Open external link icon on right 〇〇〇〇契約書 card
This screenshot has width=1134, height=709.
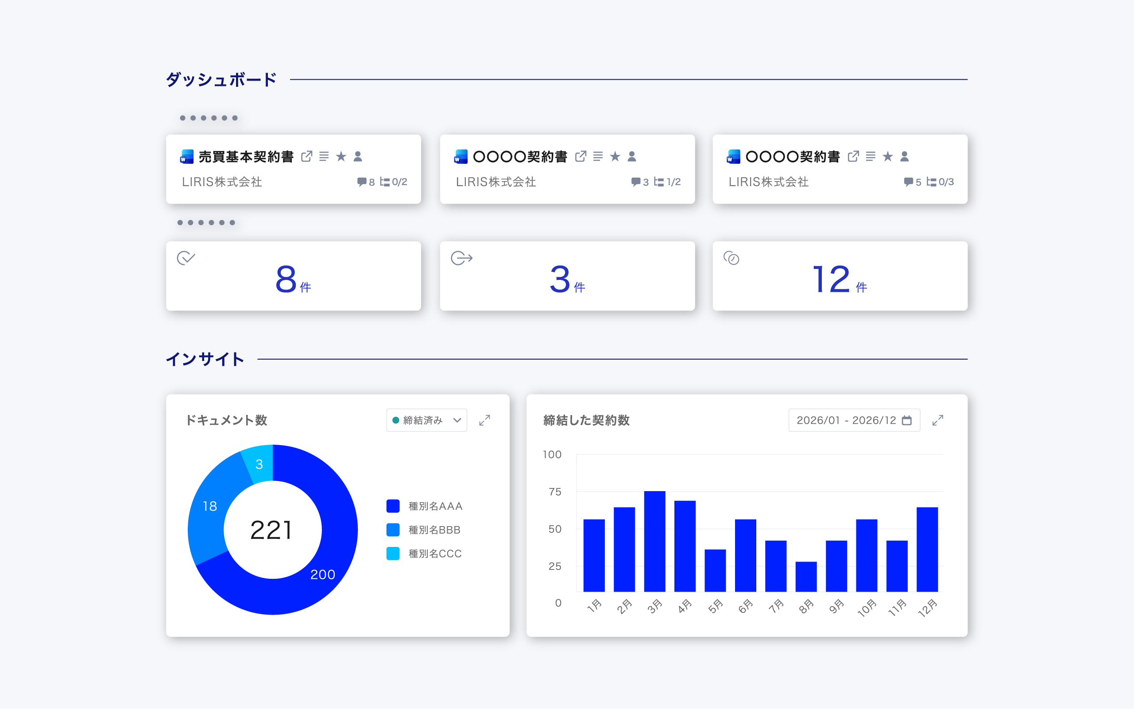(x=853, y=156)
